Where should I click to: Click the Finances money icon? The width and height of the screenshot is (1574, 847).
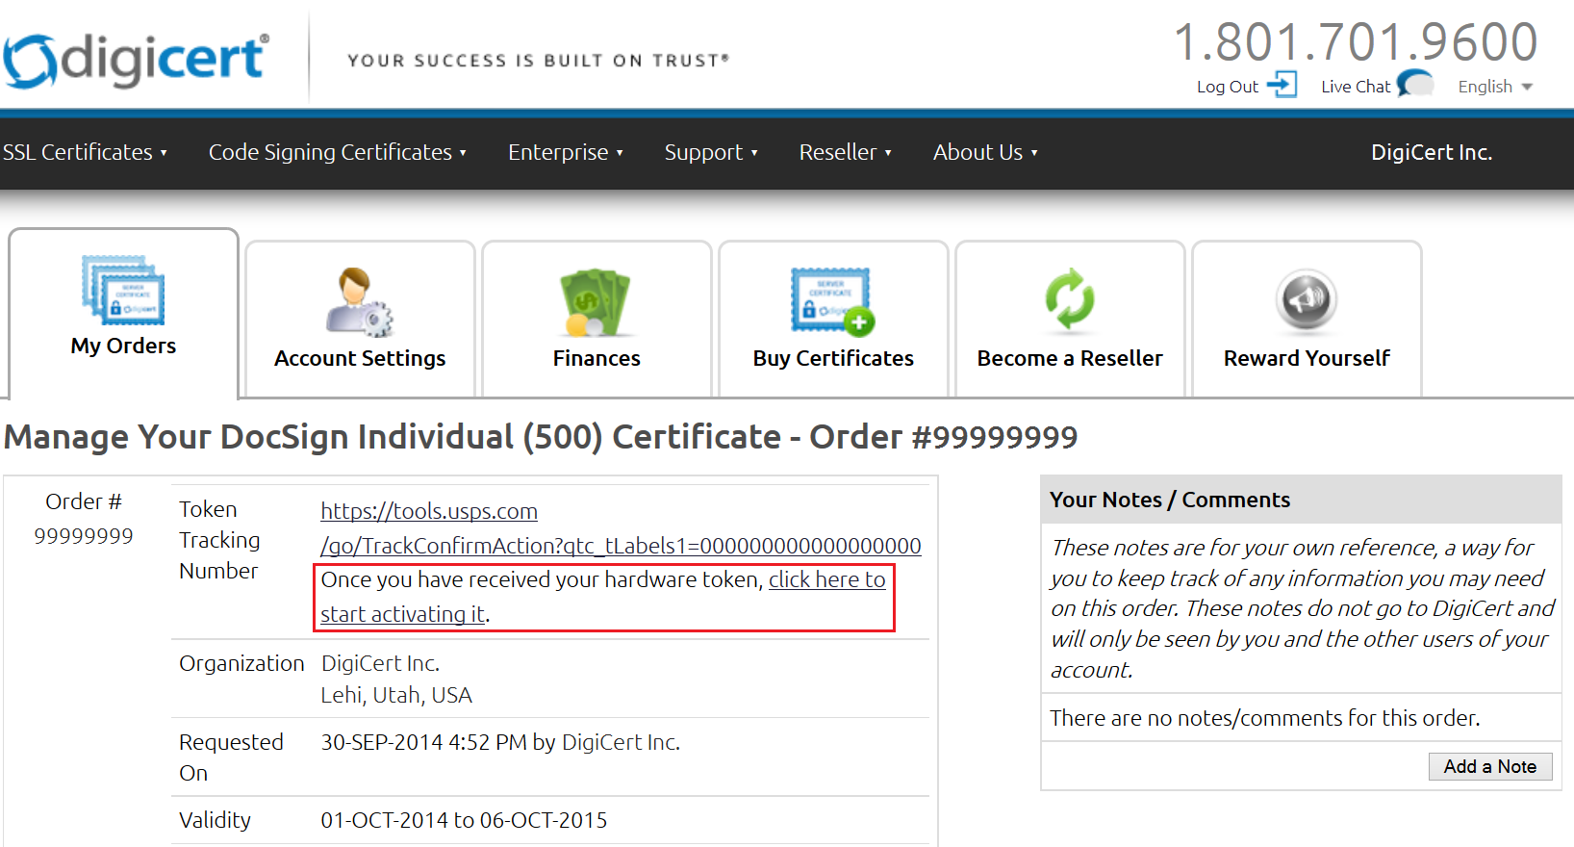[x=596, y=301]
